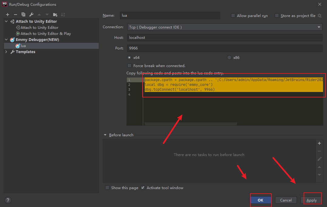Select the x64 architecture radio button

click(x=129, y=57)
